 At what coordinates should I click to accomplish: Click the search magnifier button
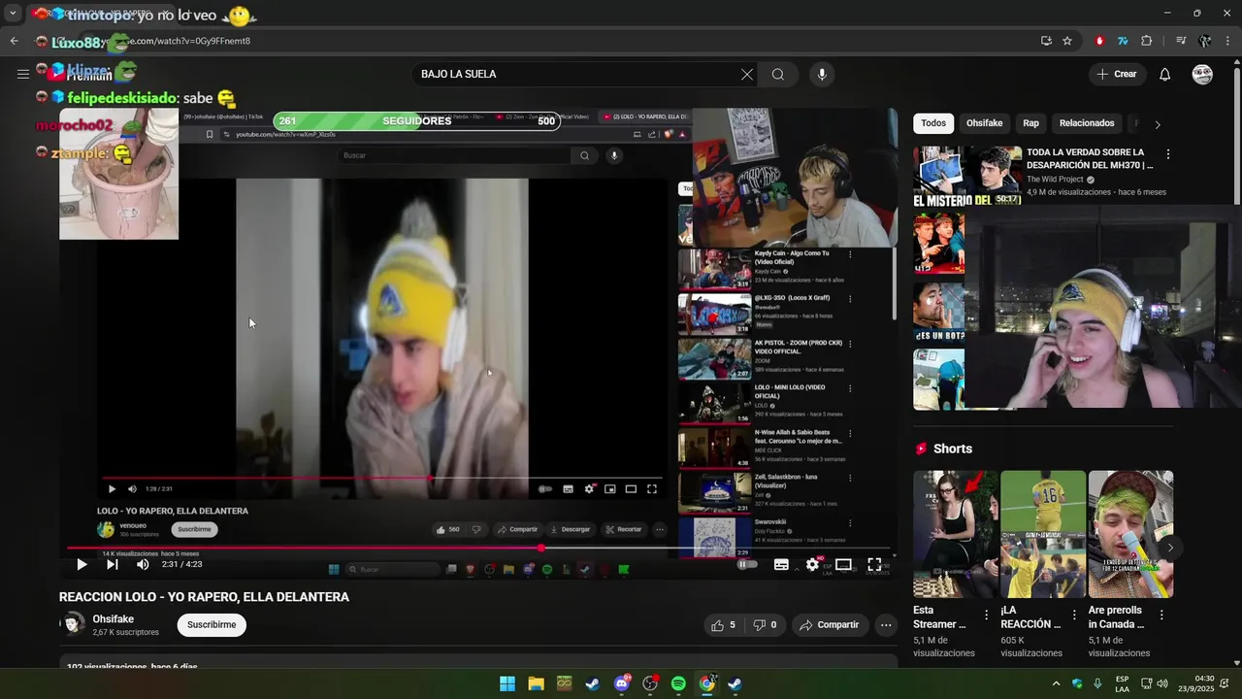click(x=778, y=75)
